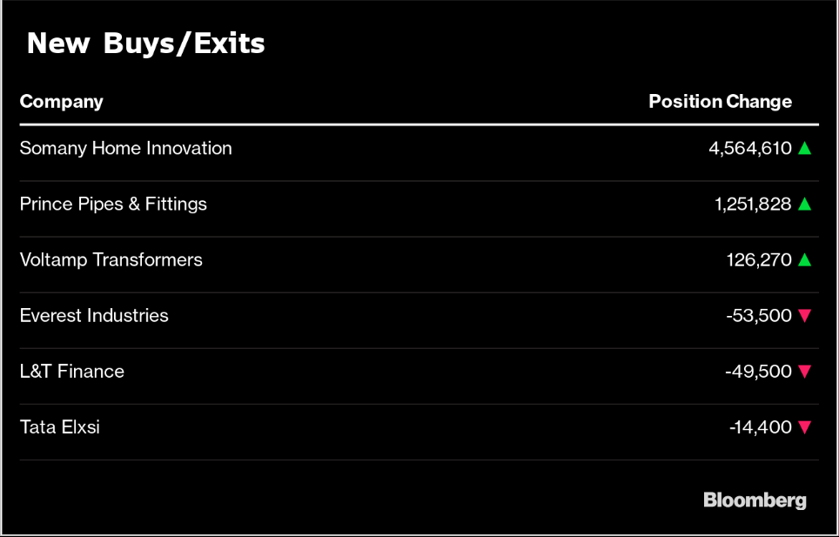
Task: Select the Voltamp Transformers company name
Action: (x=111, y=259)
